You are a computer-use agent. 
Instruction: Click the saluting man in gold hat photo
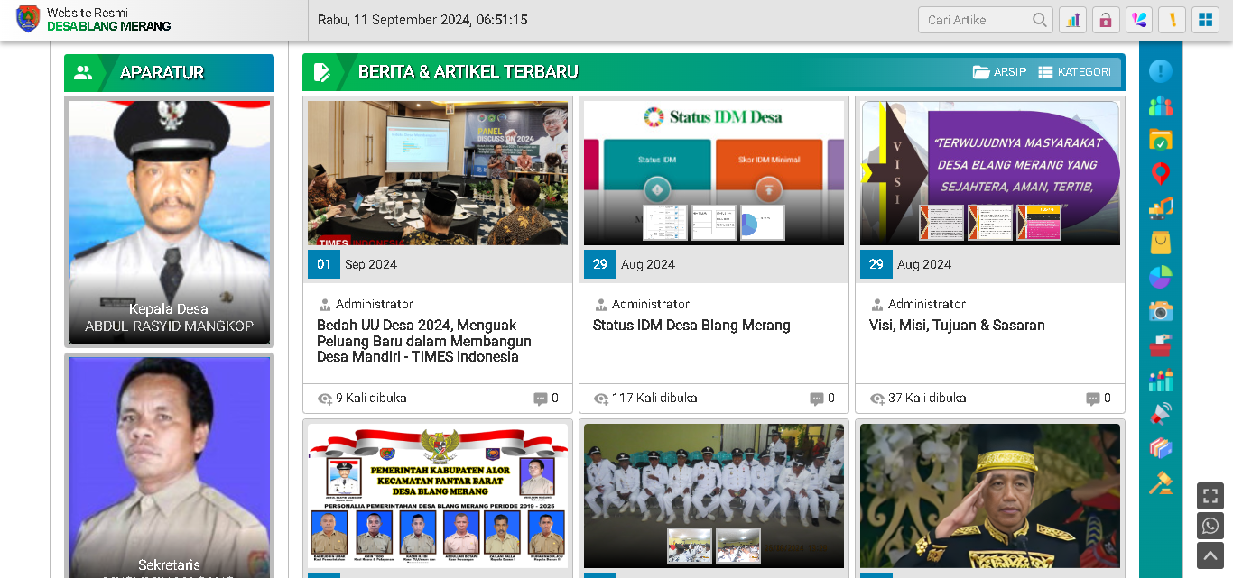(990, 496)
